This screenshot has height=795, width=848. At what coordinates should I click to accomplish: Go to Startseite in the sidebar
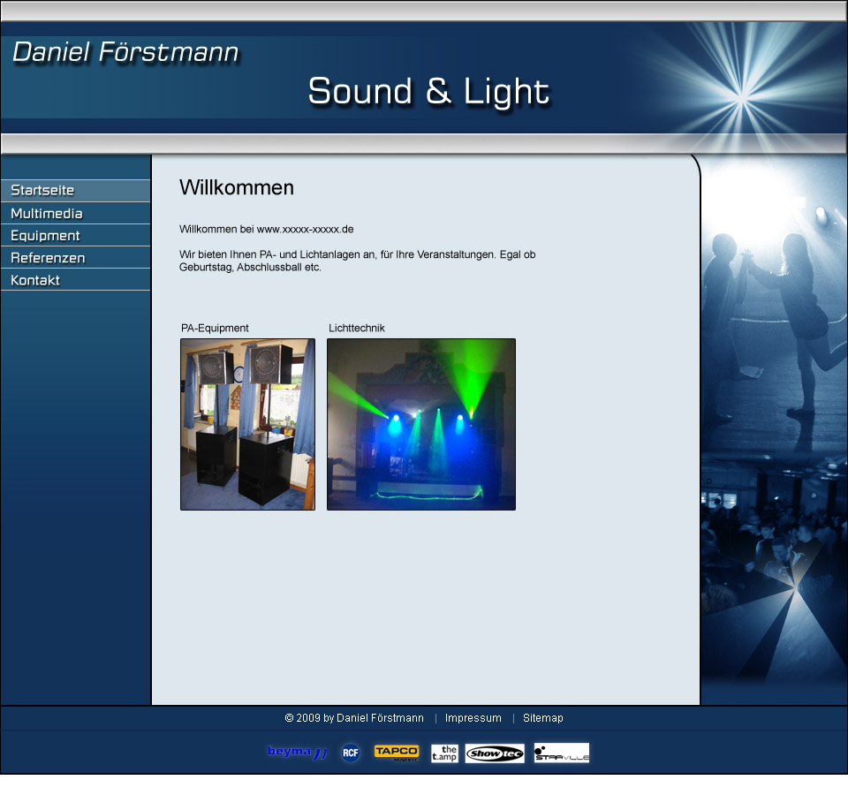[75, 191]
